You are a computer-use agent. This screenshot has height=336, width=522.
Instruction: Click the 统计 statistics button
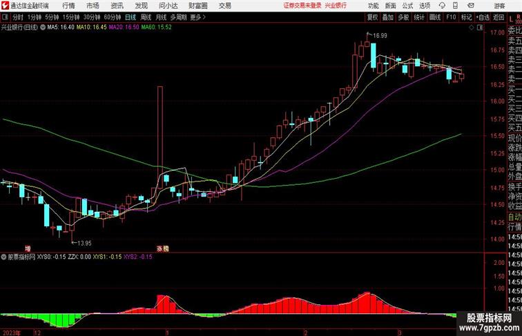[x=419, y=17]
